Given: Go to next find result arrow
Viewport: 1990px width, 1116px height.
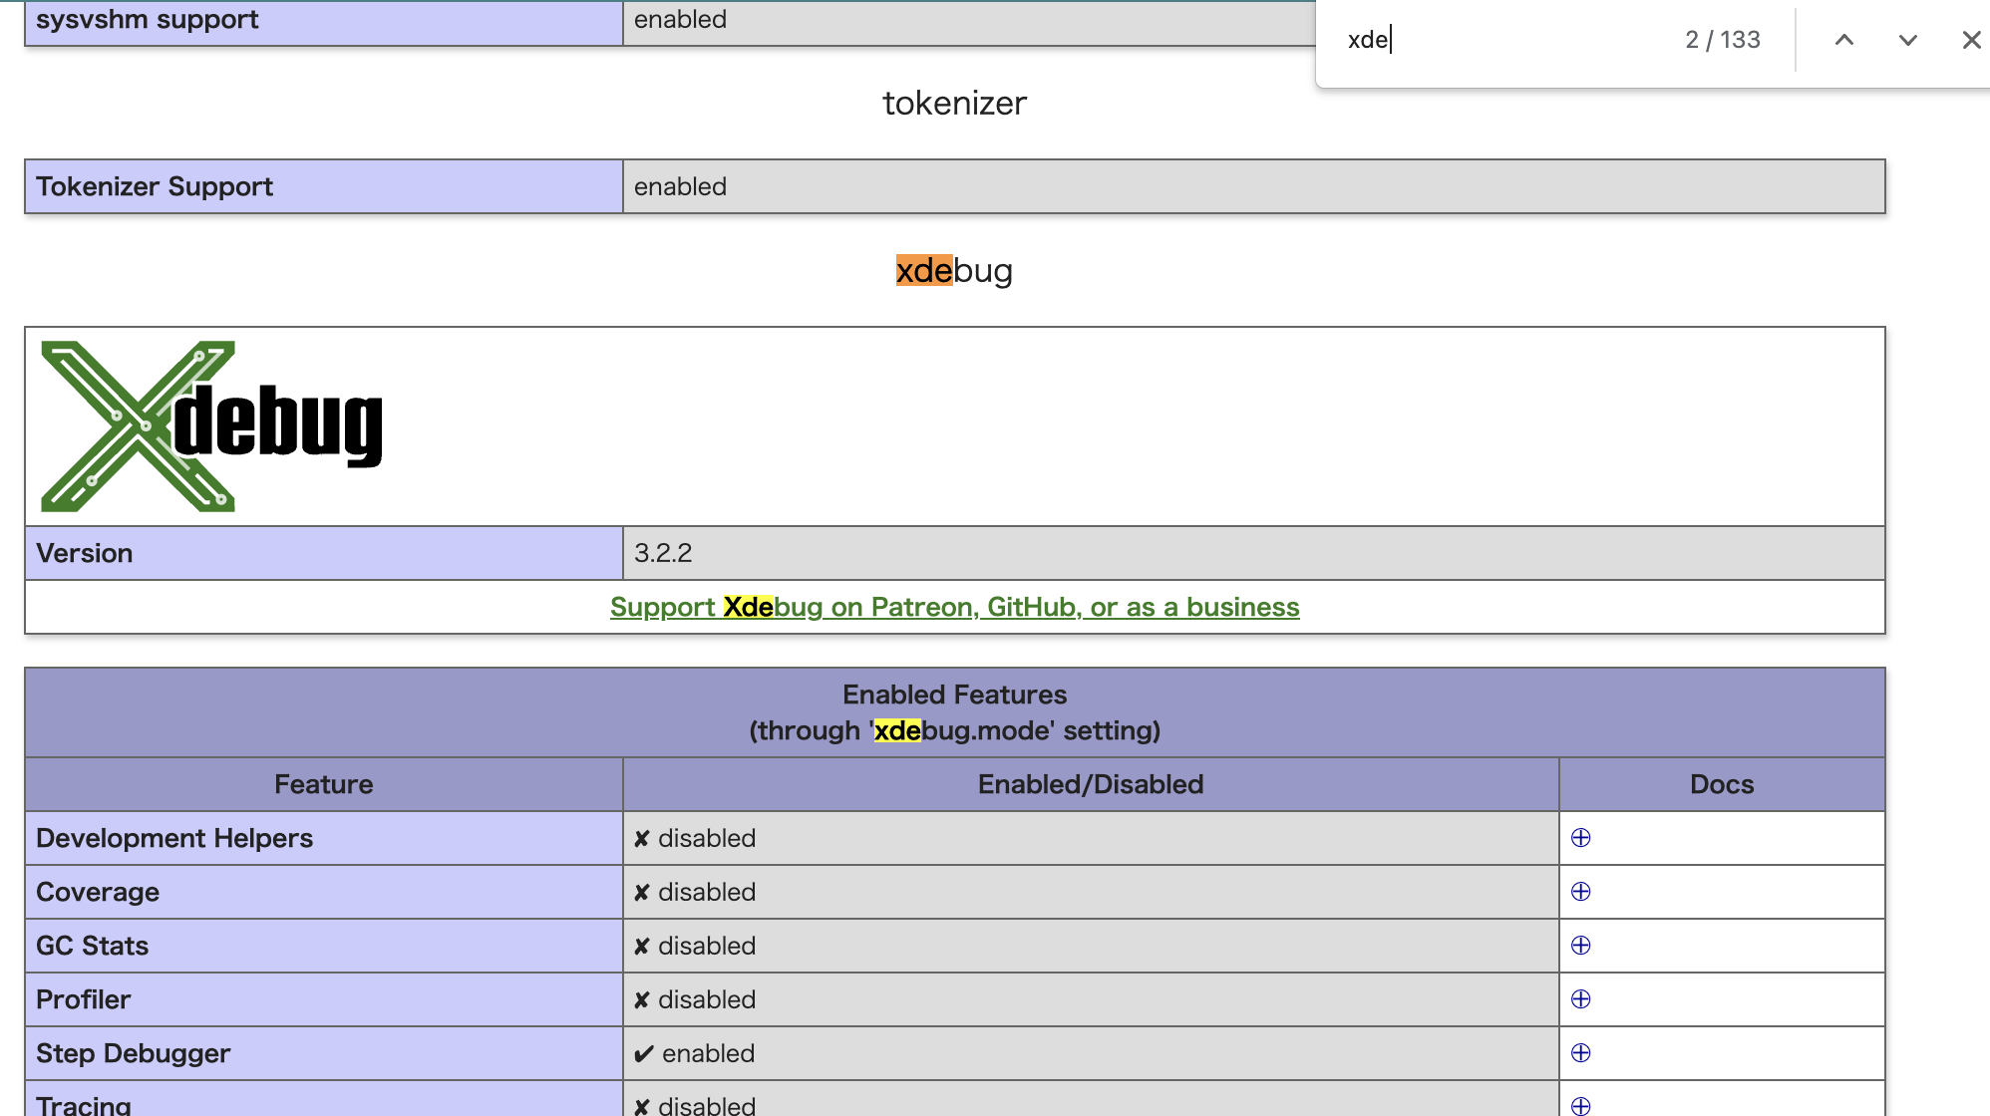Looking at the screenshot, I should [1907, 40].
